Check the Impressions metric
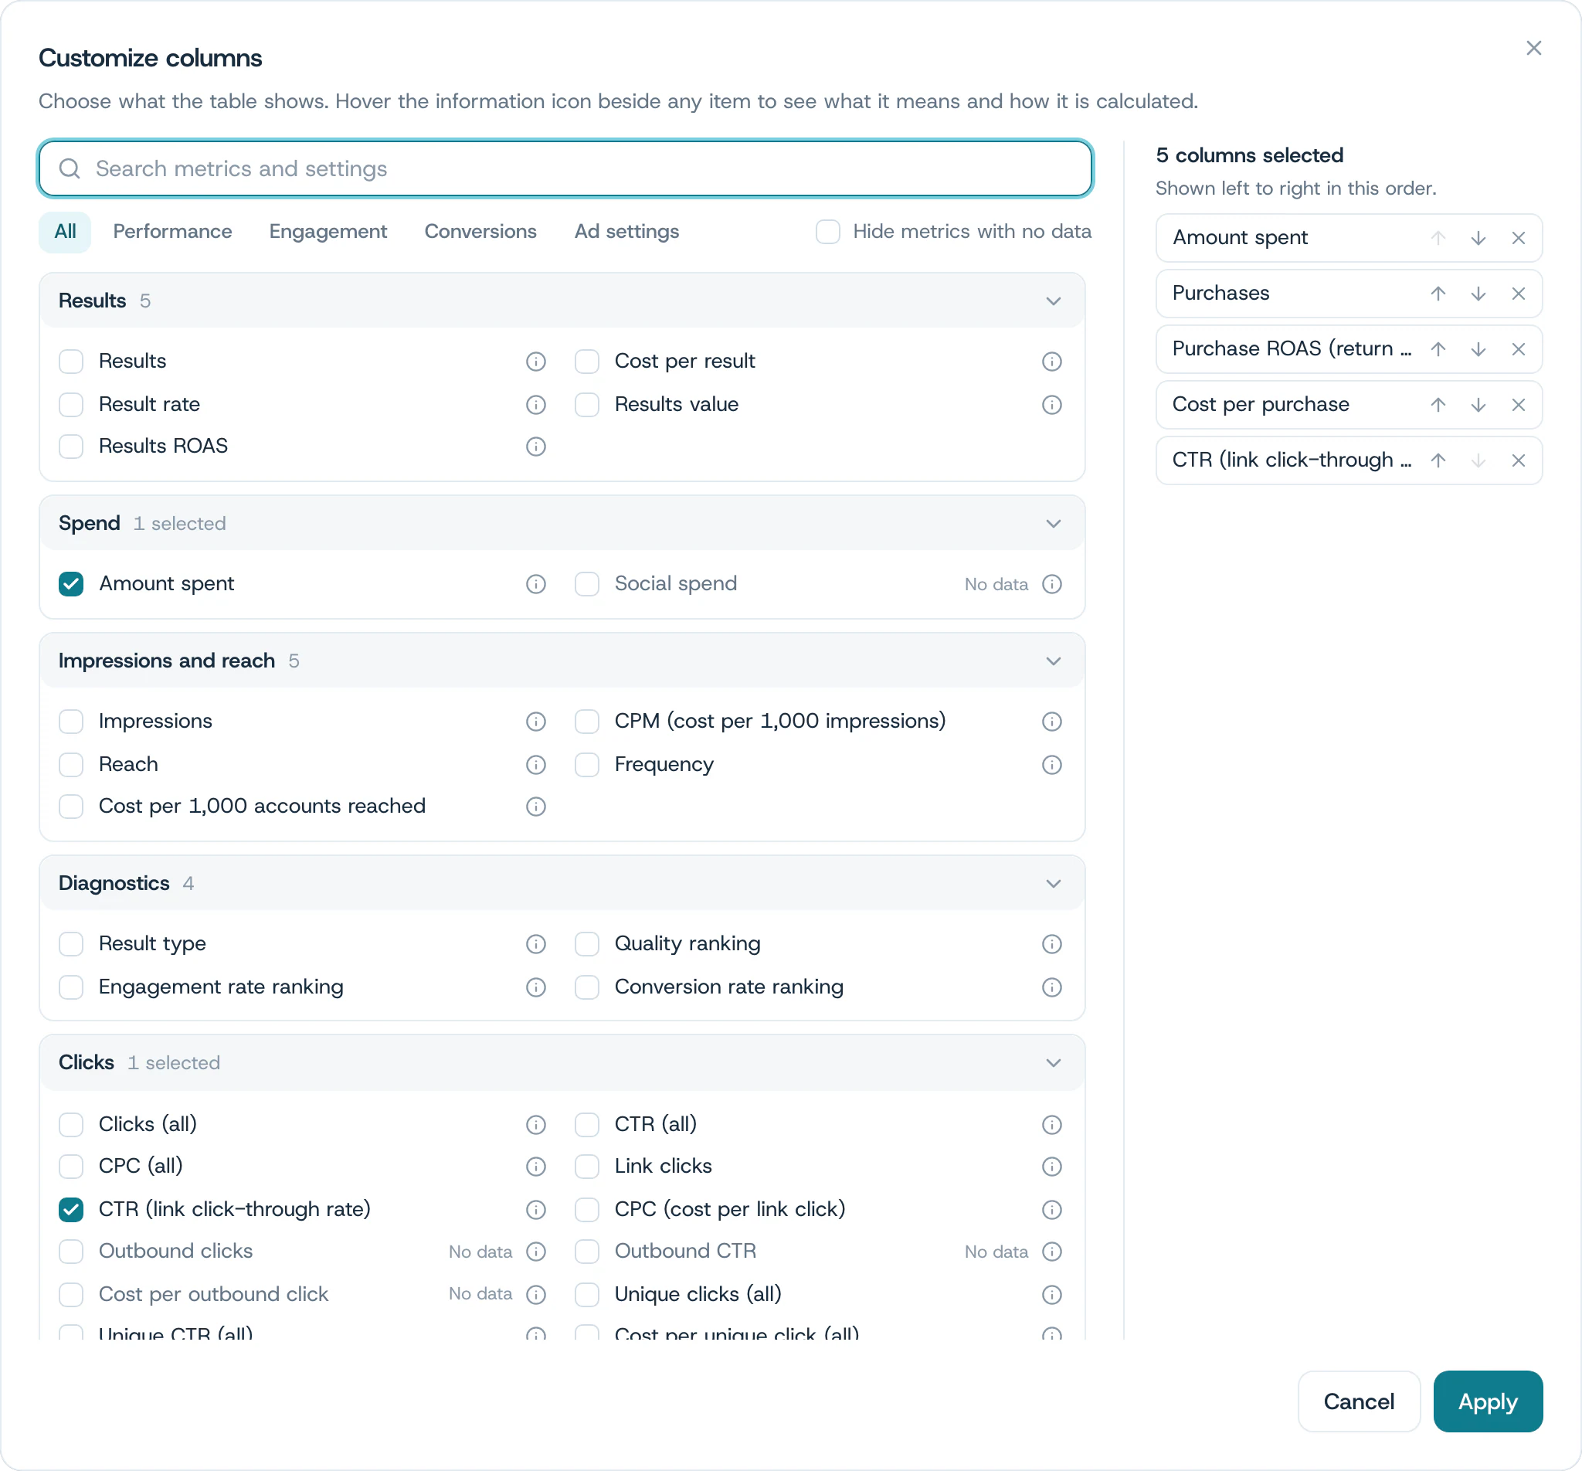1582x1471 pixels. pyautogui.click(x=71, y=721)
